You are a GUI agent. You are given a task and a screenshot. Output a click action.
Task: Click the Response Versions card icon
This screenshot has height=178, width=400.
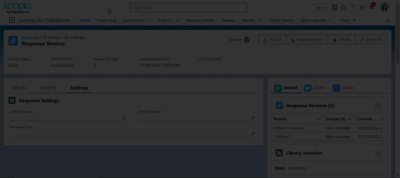click(279, 105)
